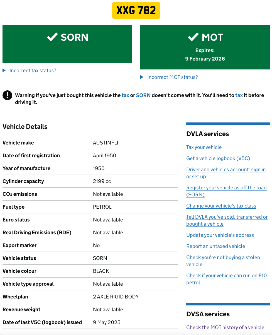Open the Tax your vehicle link

(x=204, y=147)
